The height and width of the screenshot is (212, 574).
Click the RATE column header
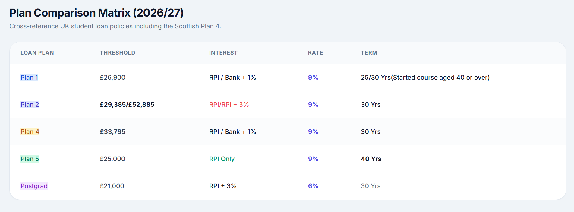tap(315, 53)
